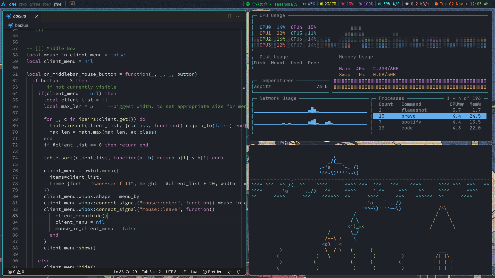Click the memory chip icon showing 2367M
The width and height of the screenshot is (495, 278).
[x=321, y=4]
